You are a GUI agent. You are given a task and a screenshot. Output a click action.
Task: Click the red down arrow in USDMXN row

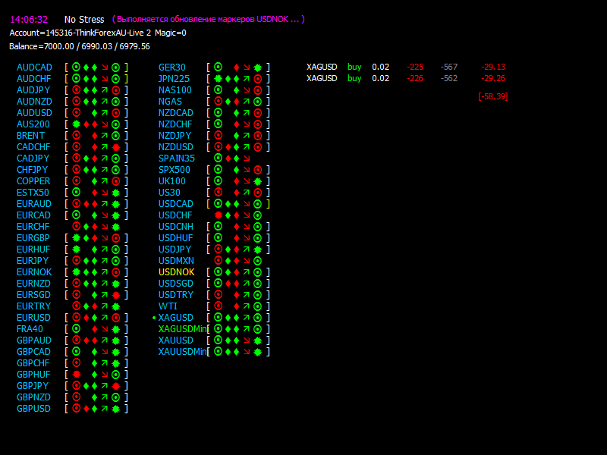coord(247,261)
